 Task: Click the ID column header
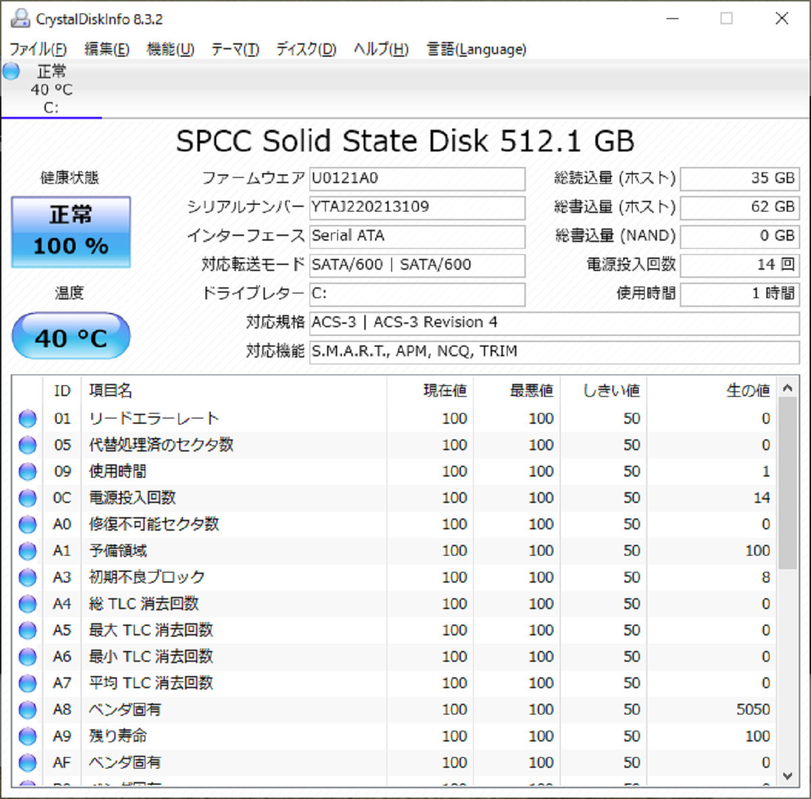pyautogui.click(x=62, y=391)
